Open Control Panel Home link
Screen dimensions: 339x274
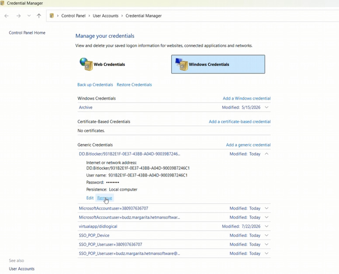pyautogui.click(x=27, y=33)
